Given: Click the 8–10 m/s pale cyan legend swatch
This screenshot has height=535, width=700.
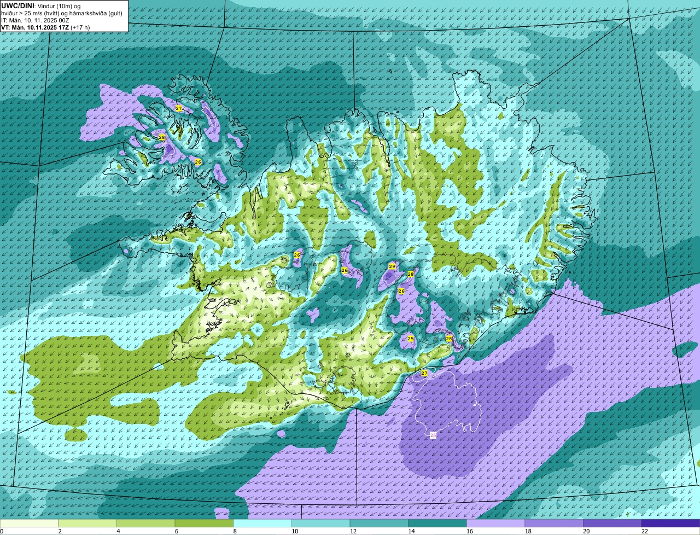Looking at the screenshot, I should 262,523.
